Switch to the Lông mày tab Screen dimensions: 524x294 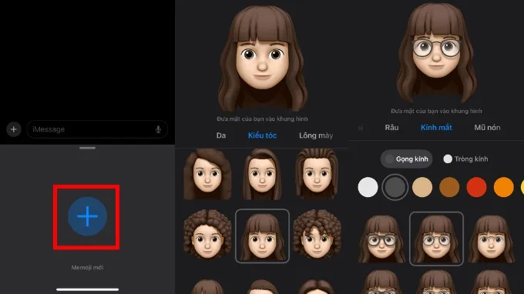pos(316,135)
